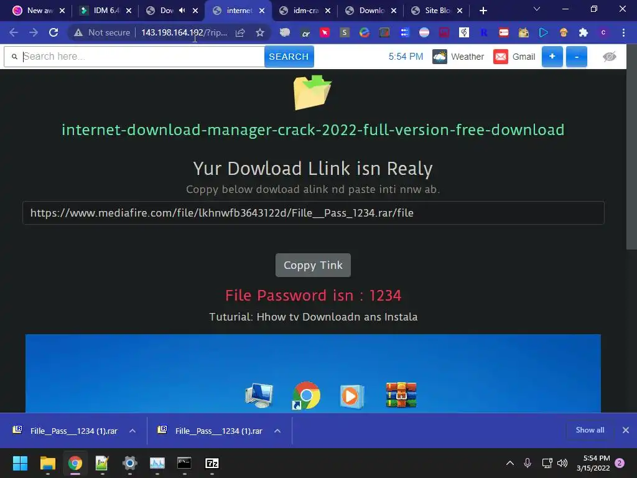
Task: Open the Windows Start menu
Action: click(x=20, y=463)
